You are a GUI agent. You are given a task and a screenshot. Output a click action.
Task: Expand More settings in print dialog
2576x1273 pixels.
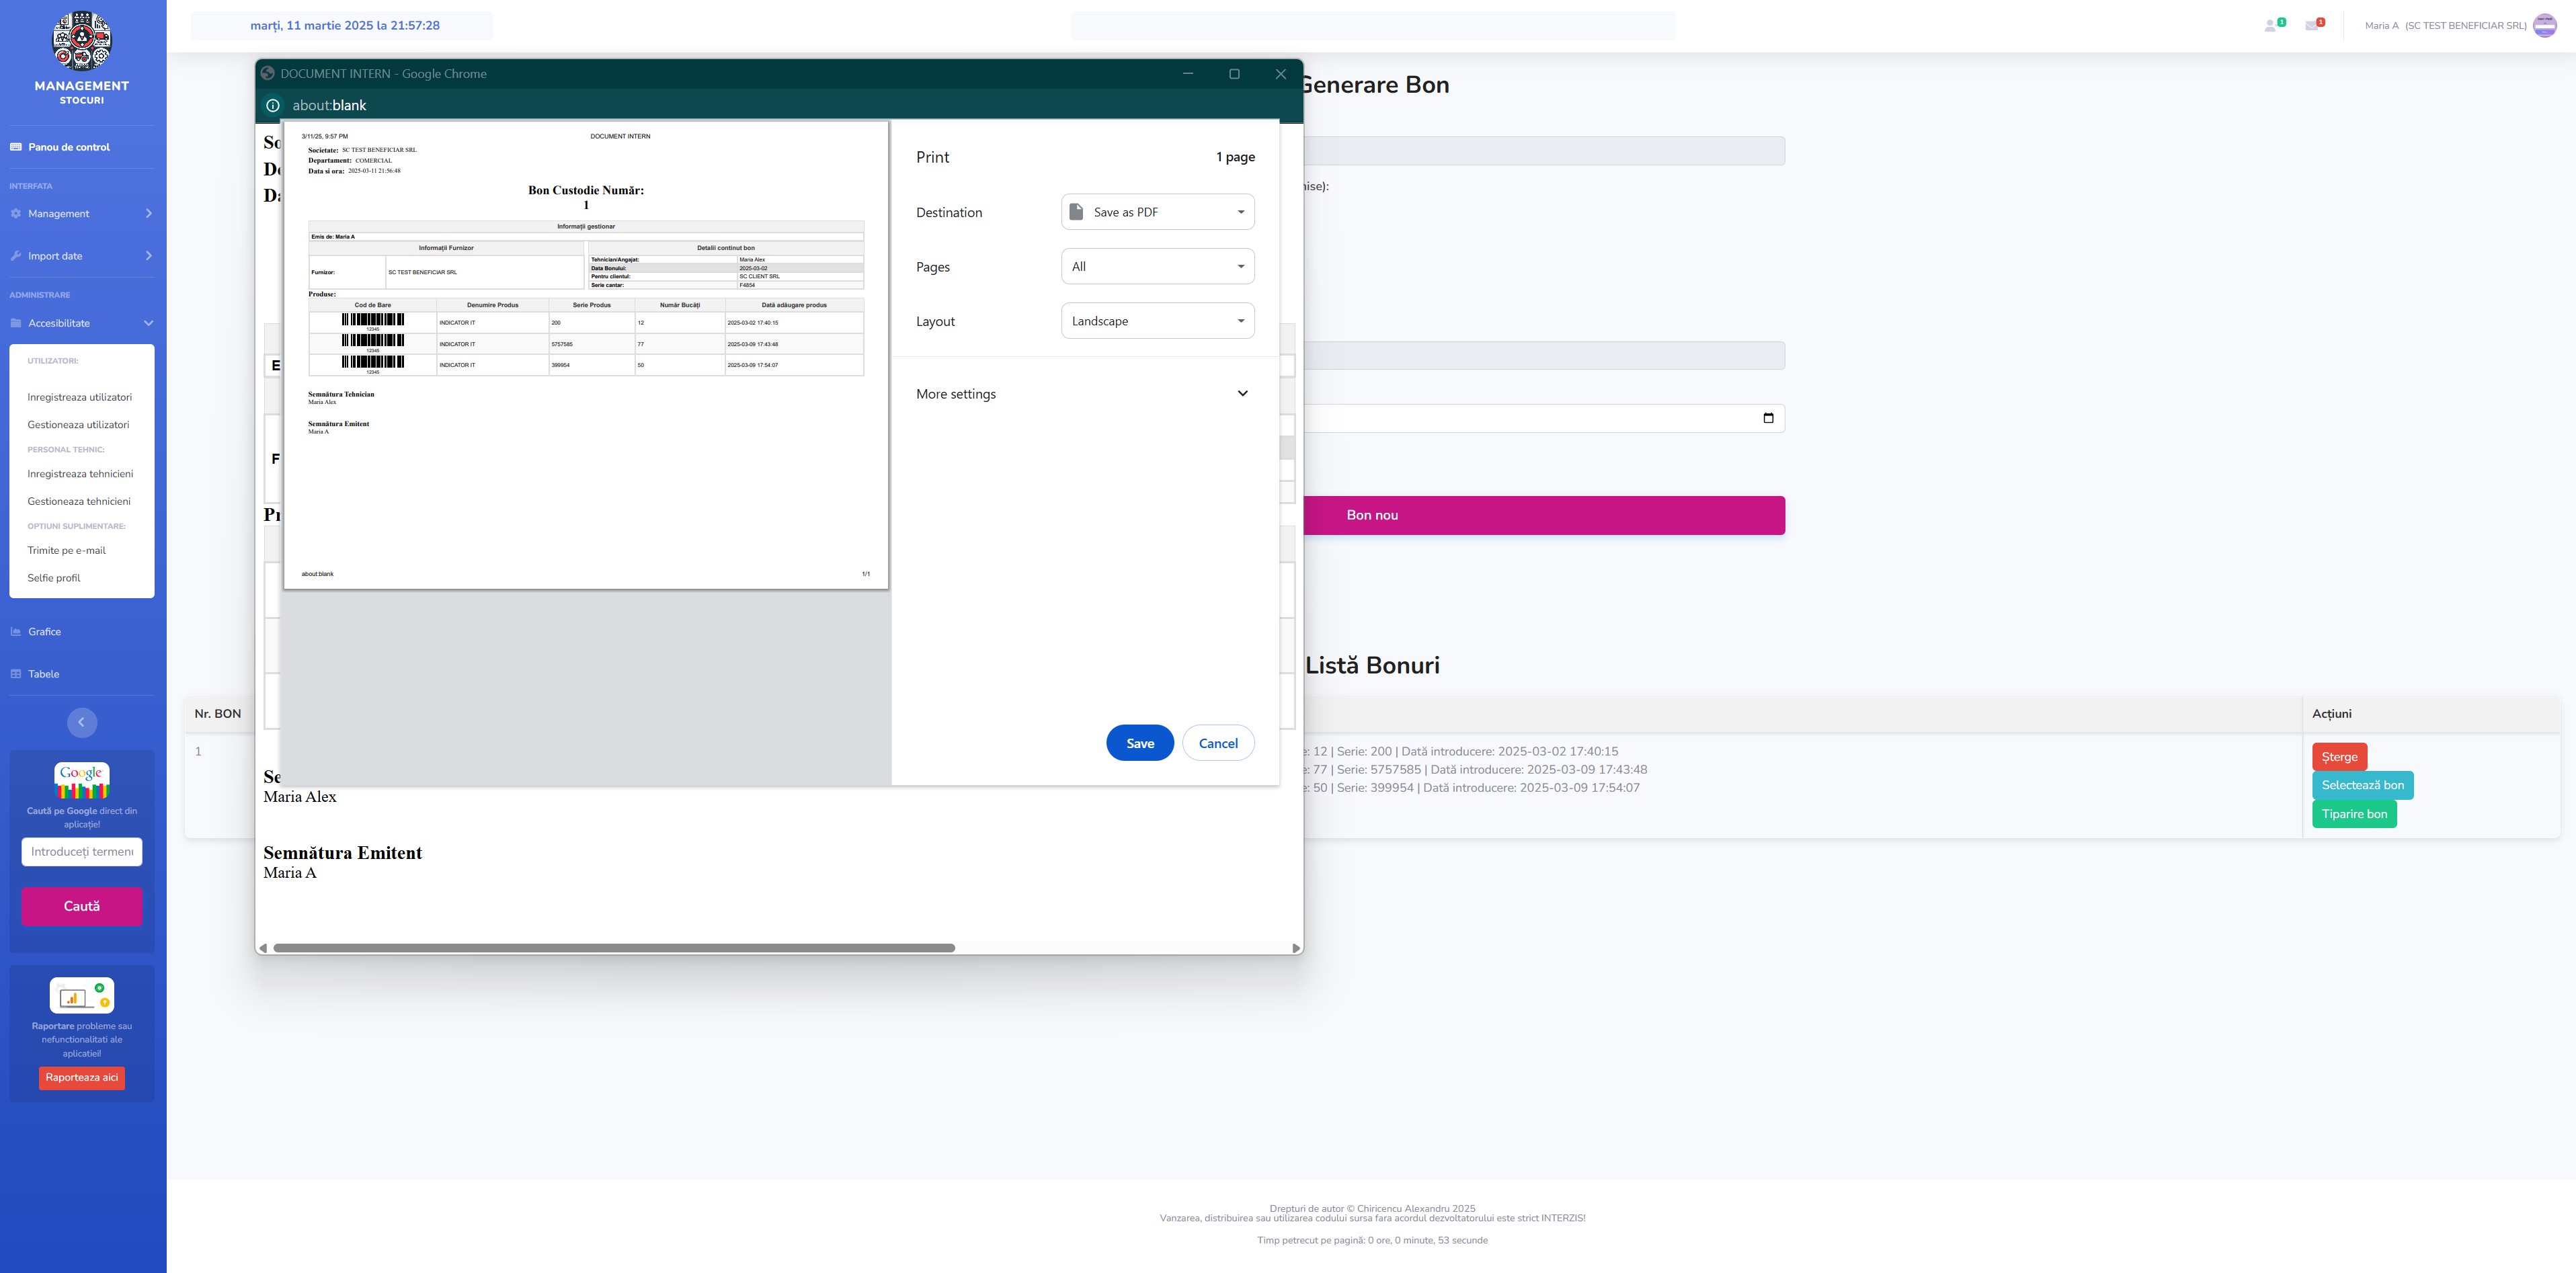(1083, 394)
